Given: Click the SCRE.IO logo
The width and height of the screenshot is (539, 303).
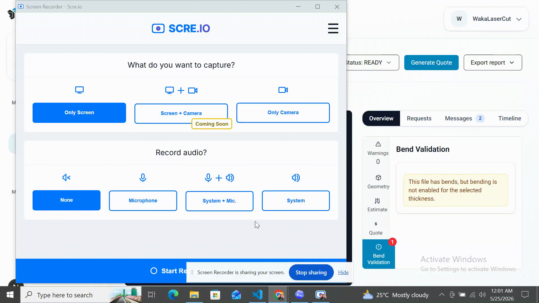Looking at the screenshot, I should point(181,28).
